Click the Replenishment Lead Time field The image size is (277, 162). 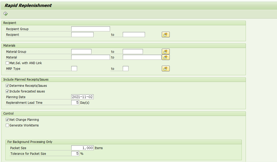coord(75,103)
